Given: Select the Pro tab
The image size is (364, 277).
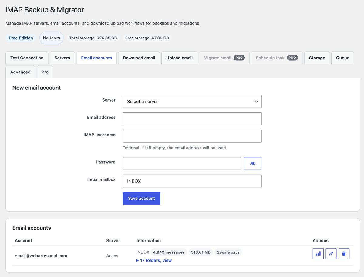Looking at the screenshot, I should tap(45, 72).
